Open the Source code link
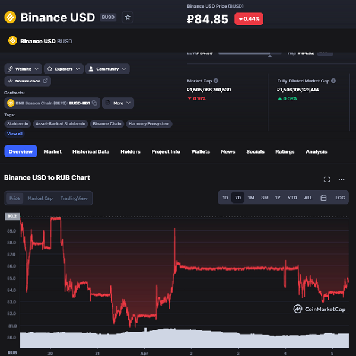Image resolution: width=356 pixels, height=356 pixels. point(27,81)
